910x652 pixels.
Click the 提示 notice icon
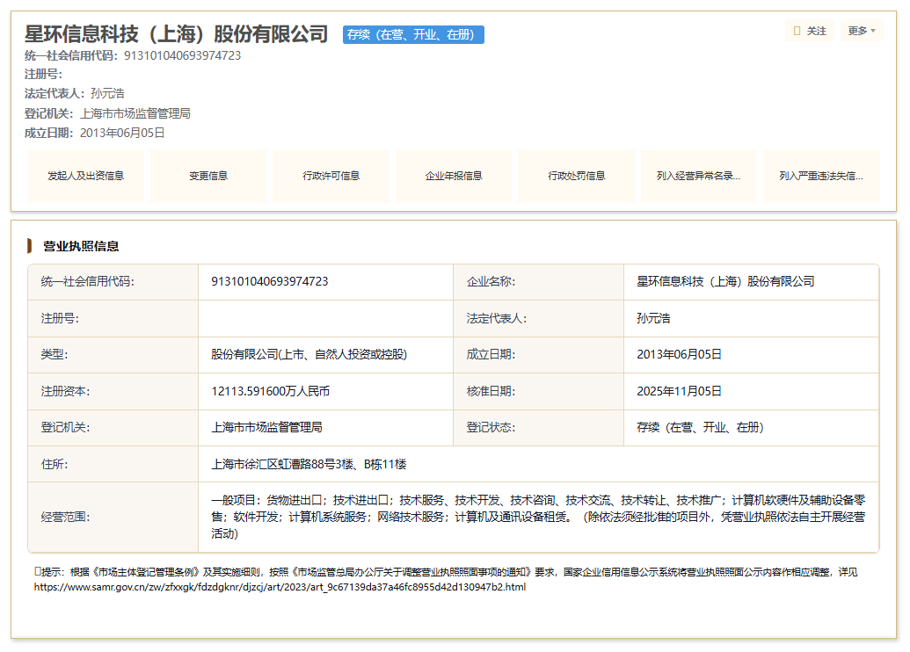point(37,571)
